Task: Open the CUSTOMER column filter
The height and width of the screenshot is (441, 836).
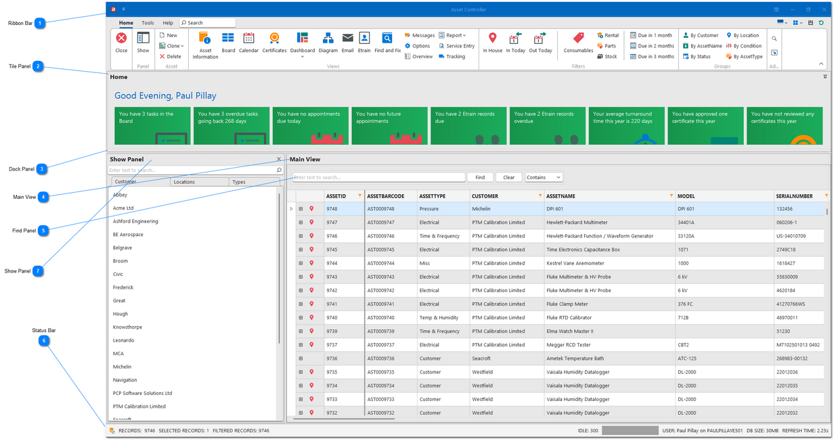Action: (x=540, y=195)
